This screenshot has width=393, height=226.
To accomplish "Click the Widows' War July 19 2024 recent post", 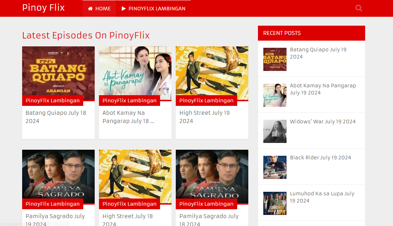I will coord(323,121).
